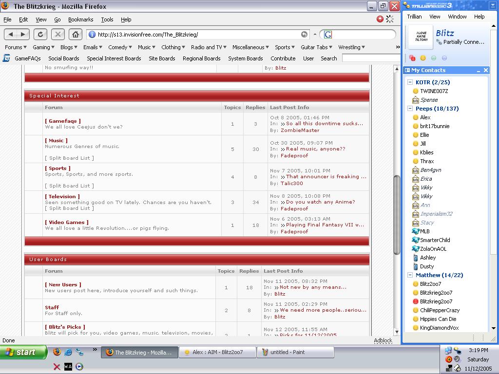The image size is (499, 374).
Task: Open the Trillian menu
Action: [414, 17]
